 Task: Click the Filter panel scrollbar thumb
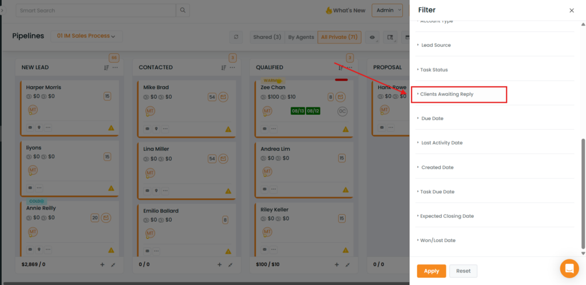tap(583, 194)
